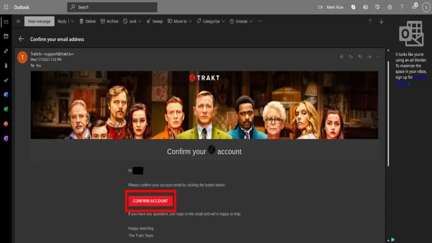Mark the message as Junk
Image resolution: width=432 pixels, height=243 pixels.
[x=130, y=21]
